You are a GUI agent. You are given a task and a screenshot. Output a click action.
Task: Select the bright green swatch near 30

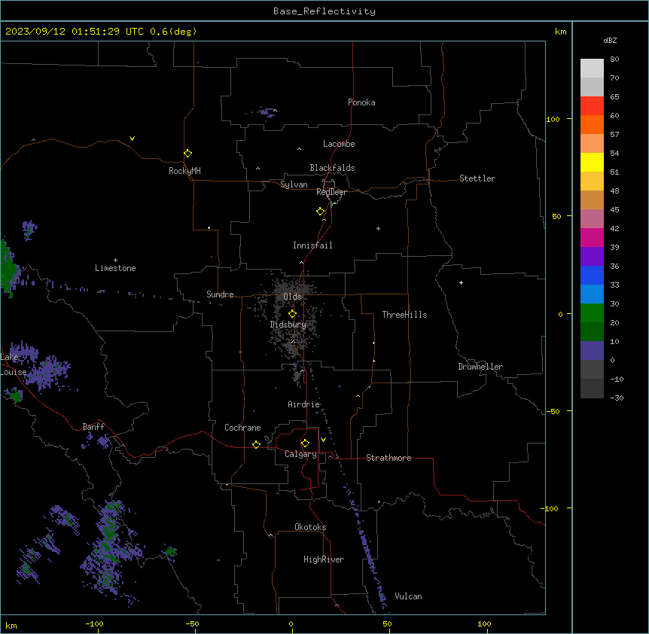[592, 313]
